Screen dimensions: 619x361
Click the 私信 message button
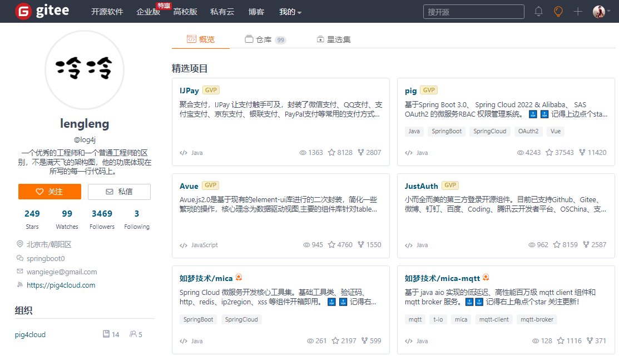tap(119, 192)
